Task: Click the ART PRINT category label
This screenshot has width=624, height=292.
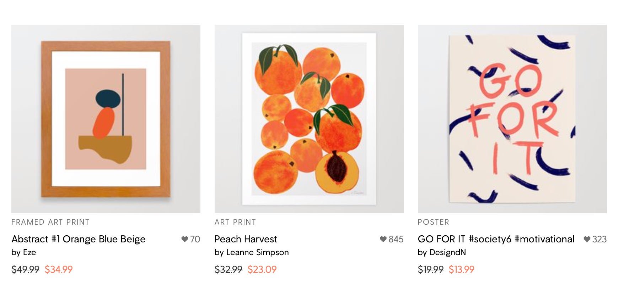Action: 235,222
